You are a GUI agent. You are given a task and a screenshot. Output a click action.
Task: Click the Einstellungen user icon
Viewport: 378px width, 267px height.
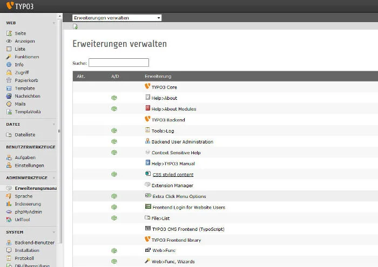9,166
